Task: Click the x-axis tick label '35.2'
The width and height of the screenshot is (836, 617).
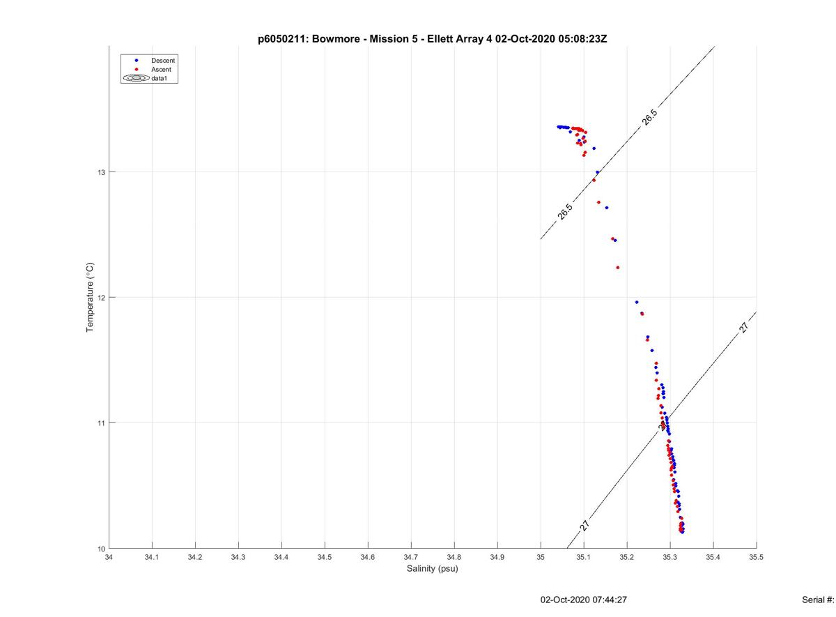Action: tap(627, 558)
